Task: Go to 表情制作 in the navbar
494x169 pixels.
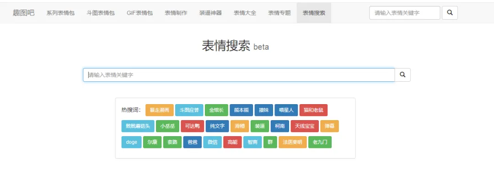Action: click(x=176, y=13)
